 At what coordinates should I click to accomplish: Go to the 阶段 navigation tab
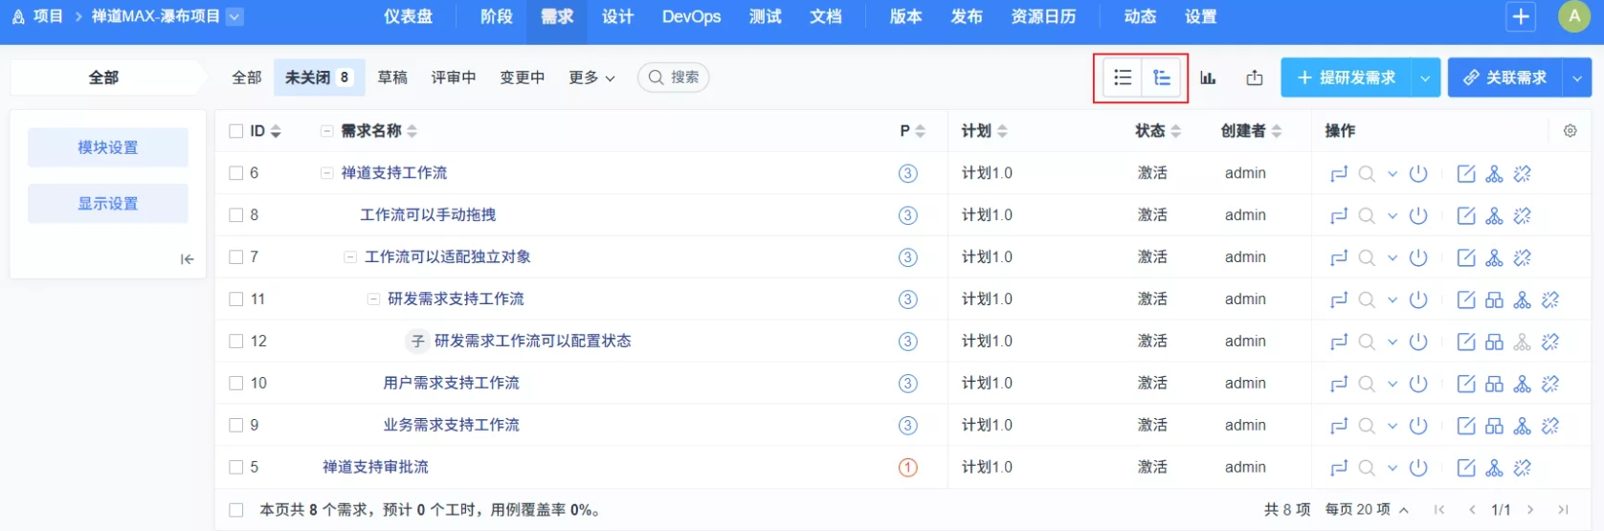point(497,16)
